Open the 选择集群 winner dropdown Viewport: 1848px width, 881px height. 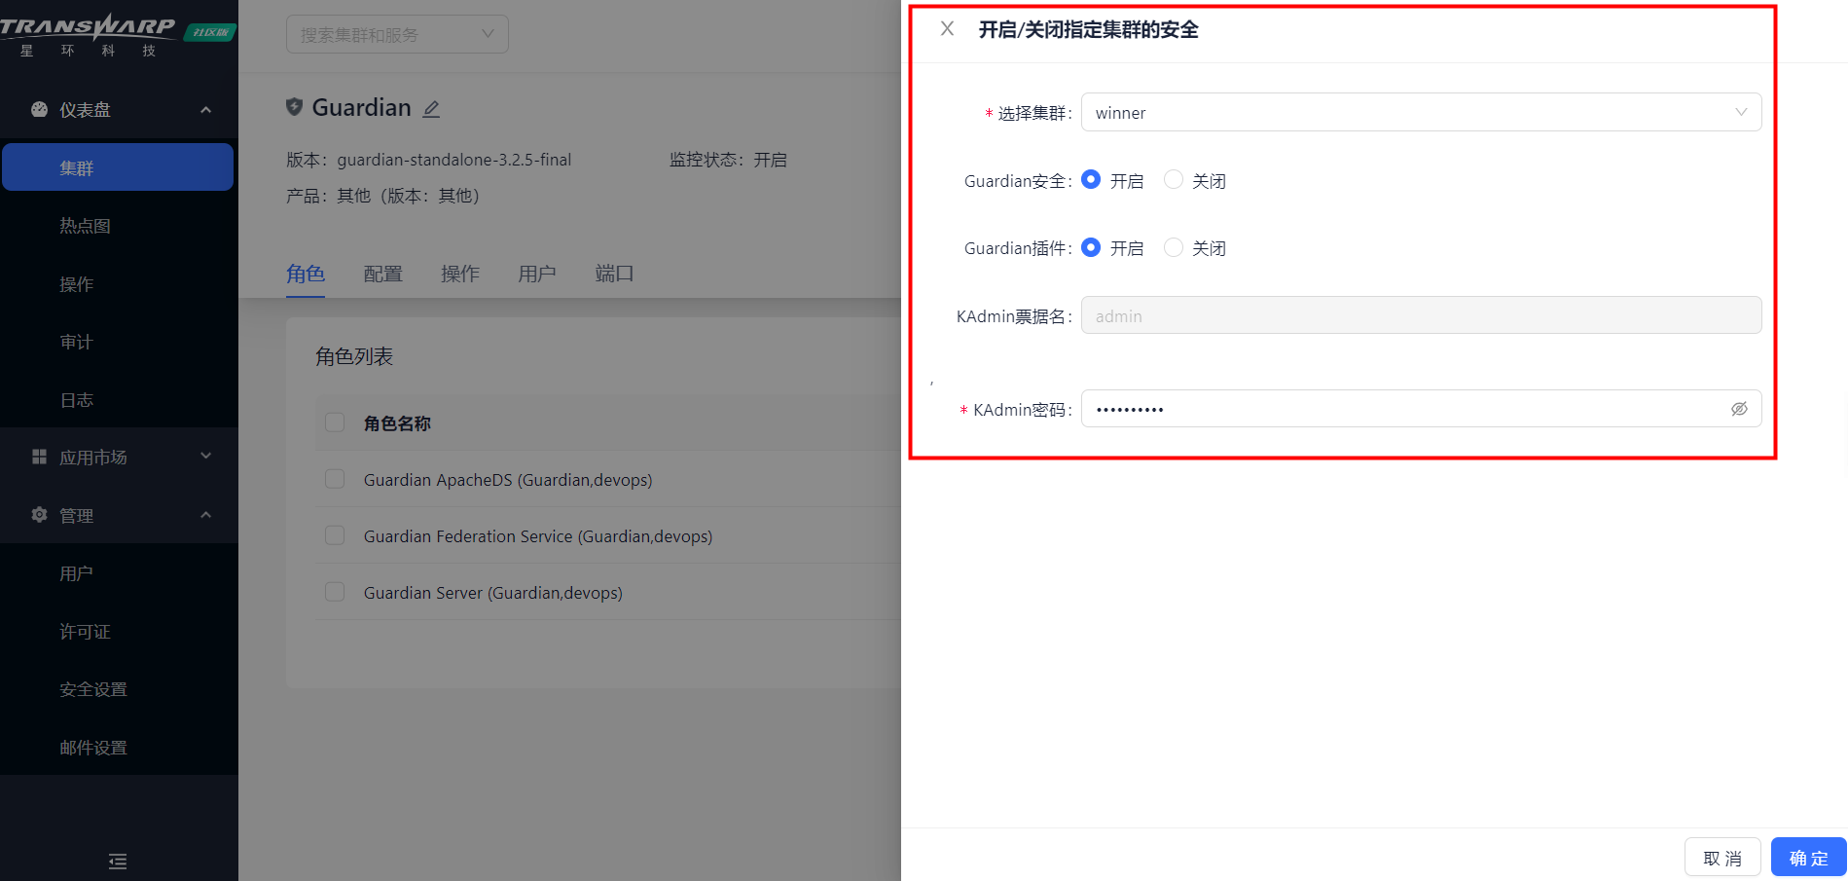1421,112
